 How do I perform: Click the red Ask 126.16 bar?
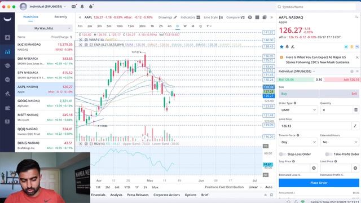(342, 80)
